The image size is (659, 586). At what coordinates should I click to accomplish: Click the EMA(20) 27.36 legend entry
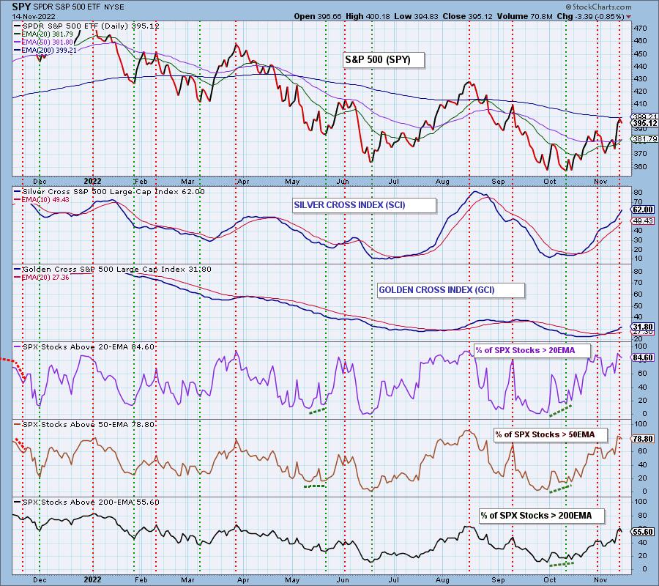pos(42,278)
